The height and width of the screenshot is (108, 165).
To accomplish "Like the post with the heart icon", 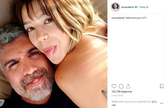I will pyautogui.click(x=114, y=86).
